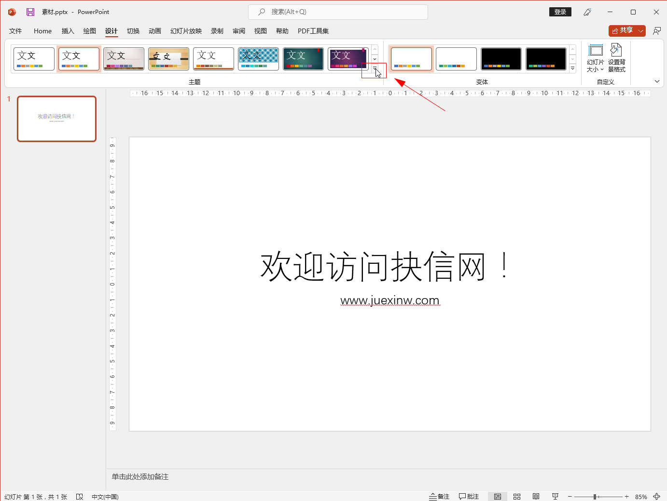This screenshot has height=501, width=667.
Task: Switch to Normal view icon
Action: pos(498,497)
